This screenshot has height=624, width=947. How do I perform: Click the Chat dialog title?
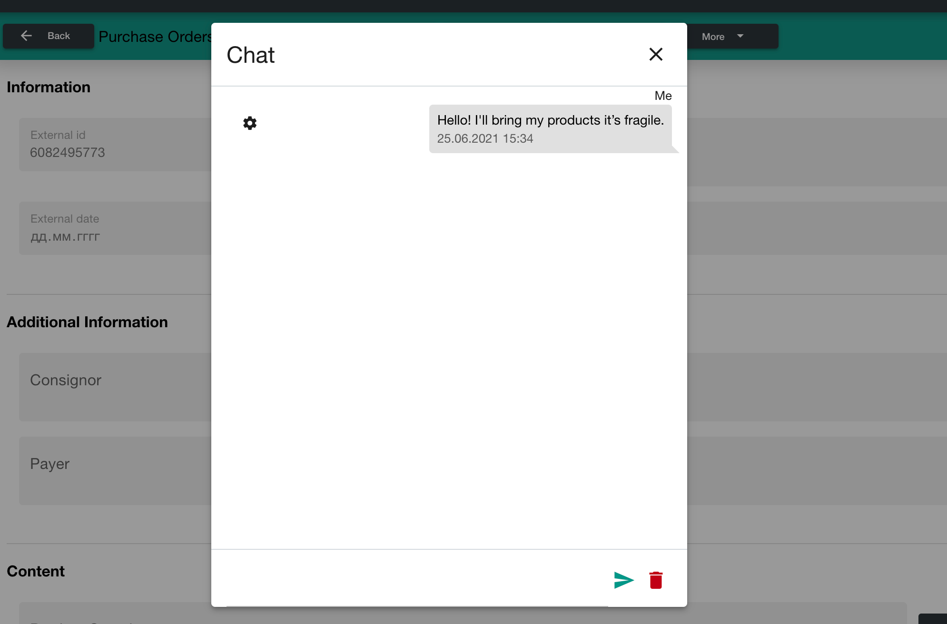pos(251,55)
